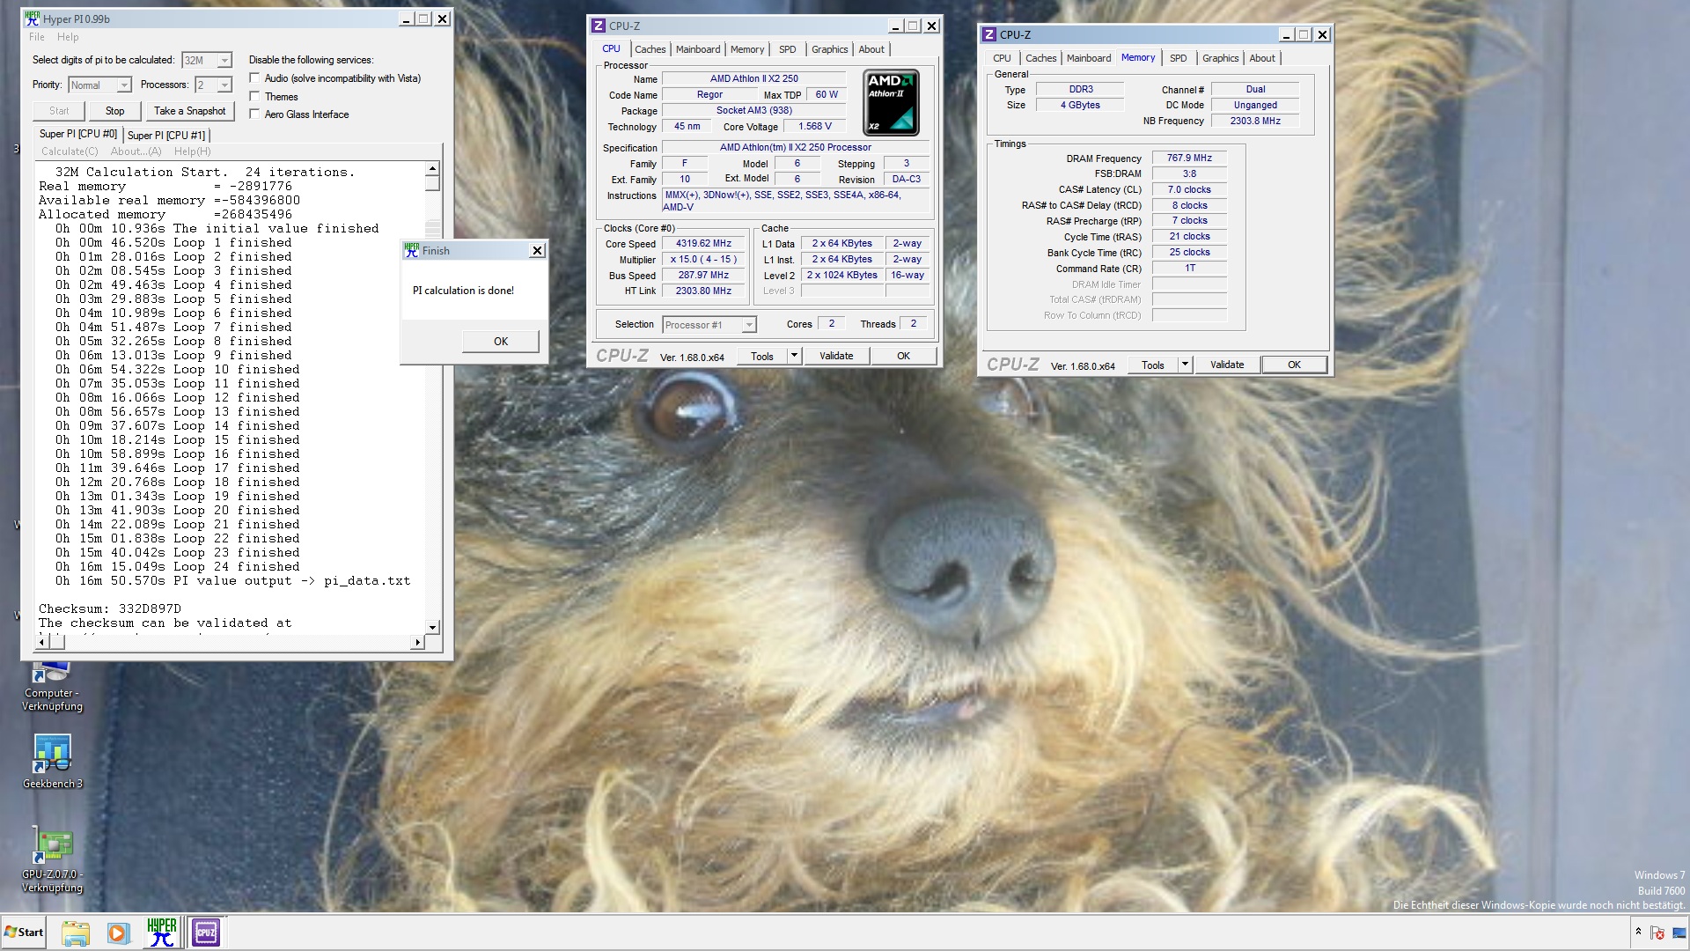Switch to Super PI [CPU #1] tab
Screen dimensions: 1690x951
coord(166,135)
